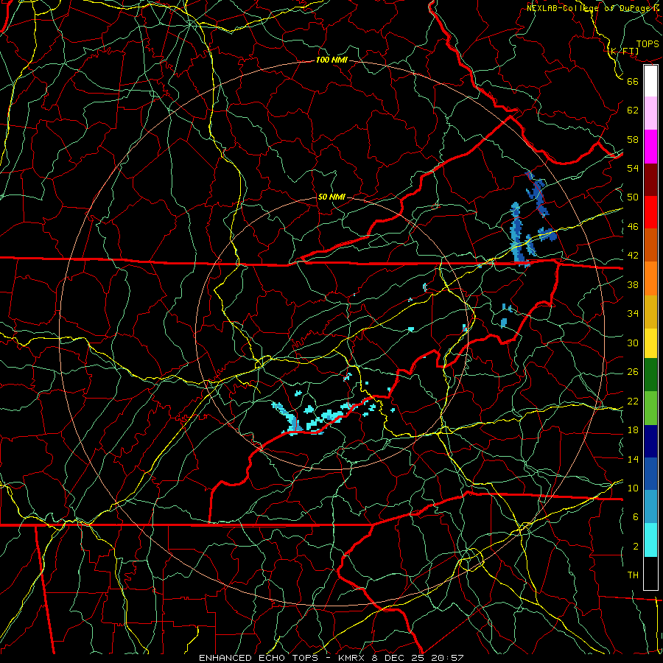Click the TH legend label

click(633, 575)
